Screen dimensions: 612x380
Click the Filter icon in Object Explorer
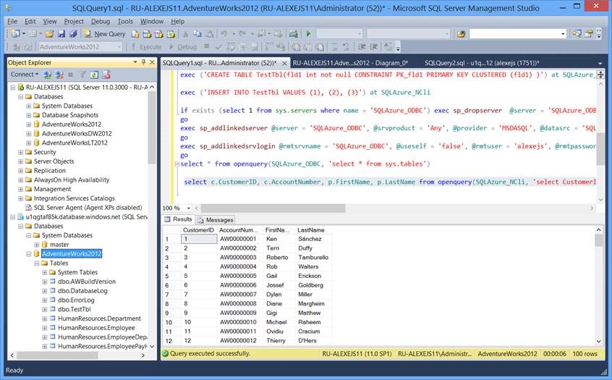pyautogui.click(x=82, y=75)
